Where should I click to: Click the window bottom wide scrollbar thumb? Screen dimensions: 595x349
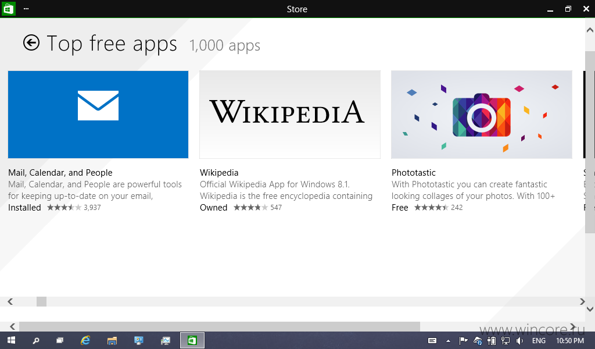point(220,326)
